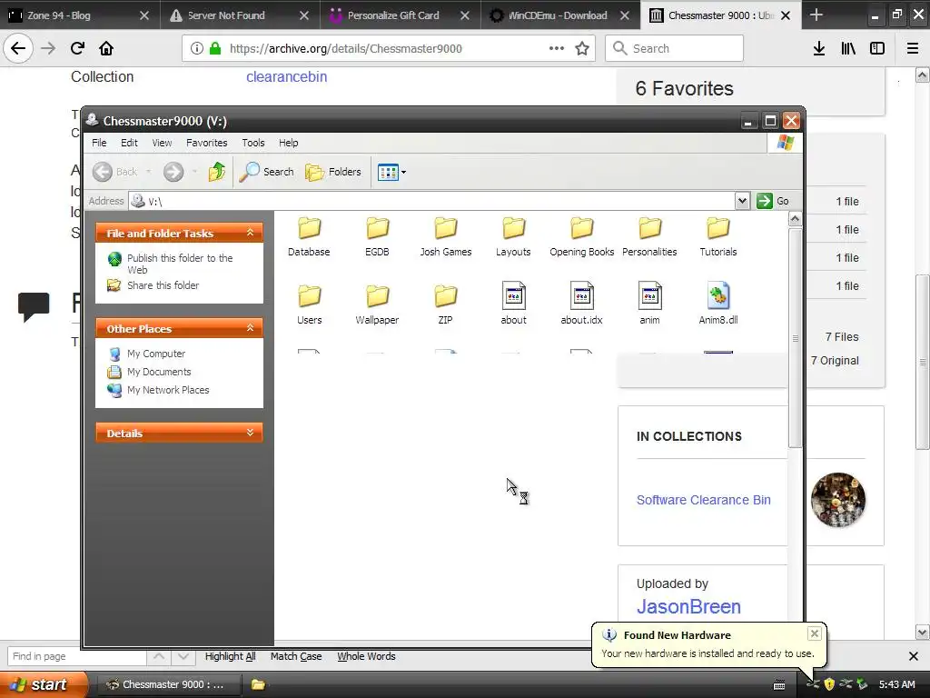Click the clearancebin collection link

pyautogui.click(x=286, y=76)
